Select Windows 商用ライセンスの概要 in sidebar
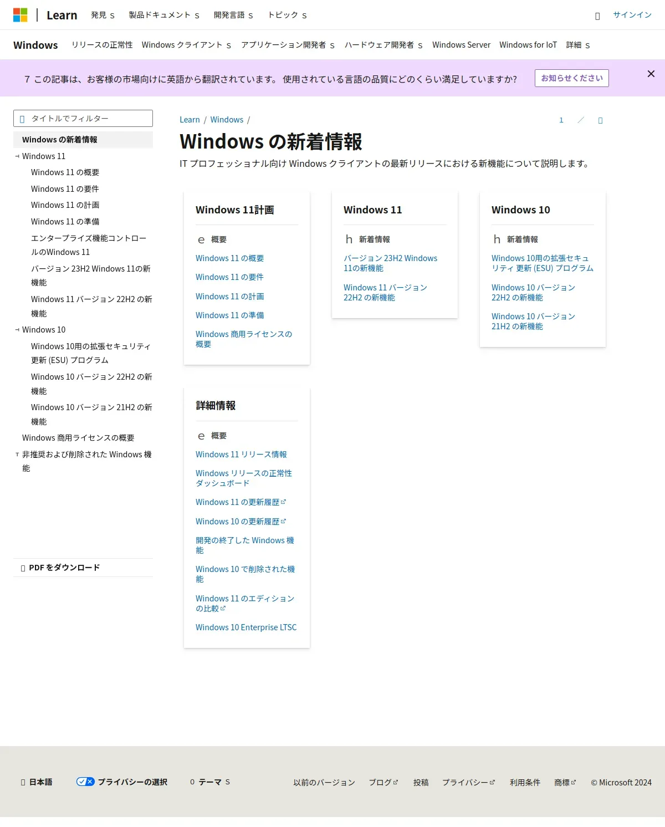 (78, 438)
